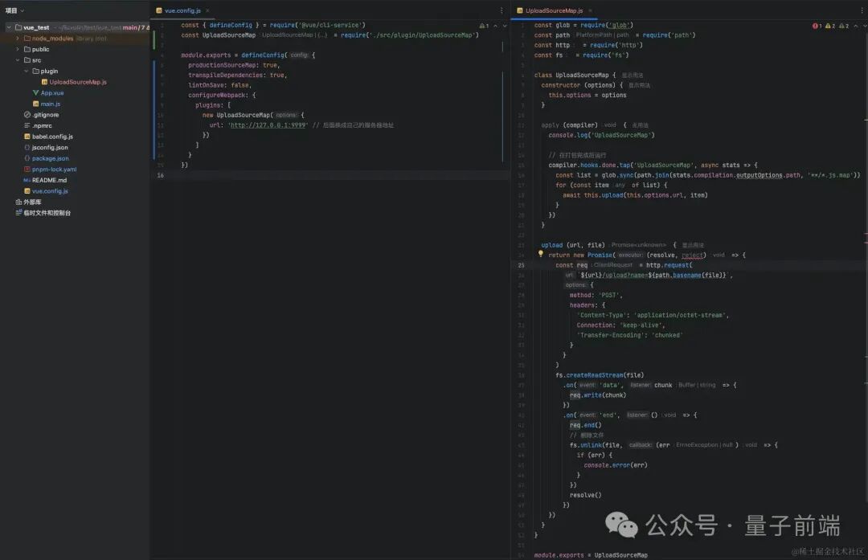Viewport: 868px width, 560px height.
Task: Click 临时文件和控制台 scratches node
Action: click(x=47, y=212)
